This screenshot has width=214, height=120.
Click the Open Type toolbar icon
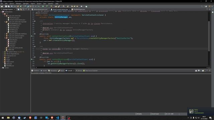tap(56, 6)
